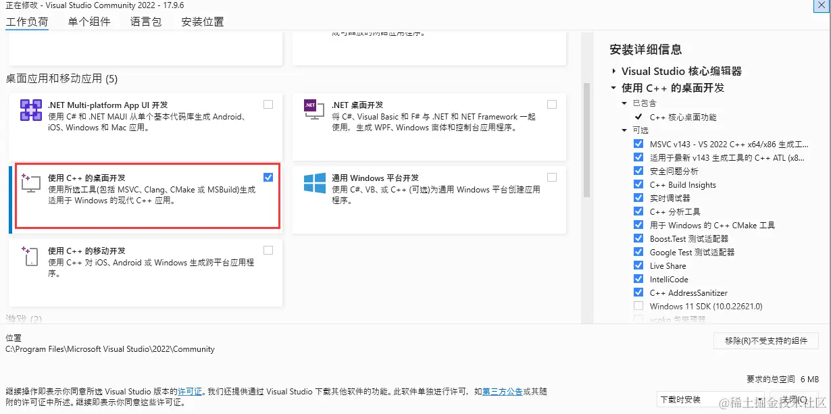Collapse the 可选 optional components section
The width and height of the screenshot is (831, 414).
click(x=625, y=130)
